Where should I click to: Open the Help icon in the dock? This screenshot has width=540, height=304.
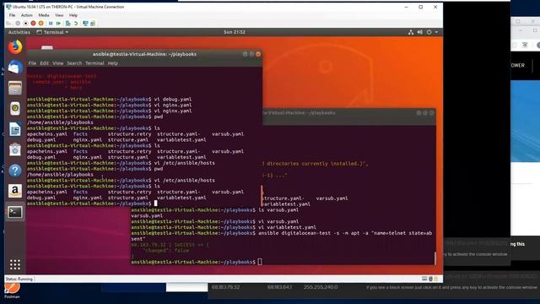15,171
